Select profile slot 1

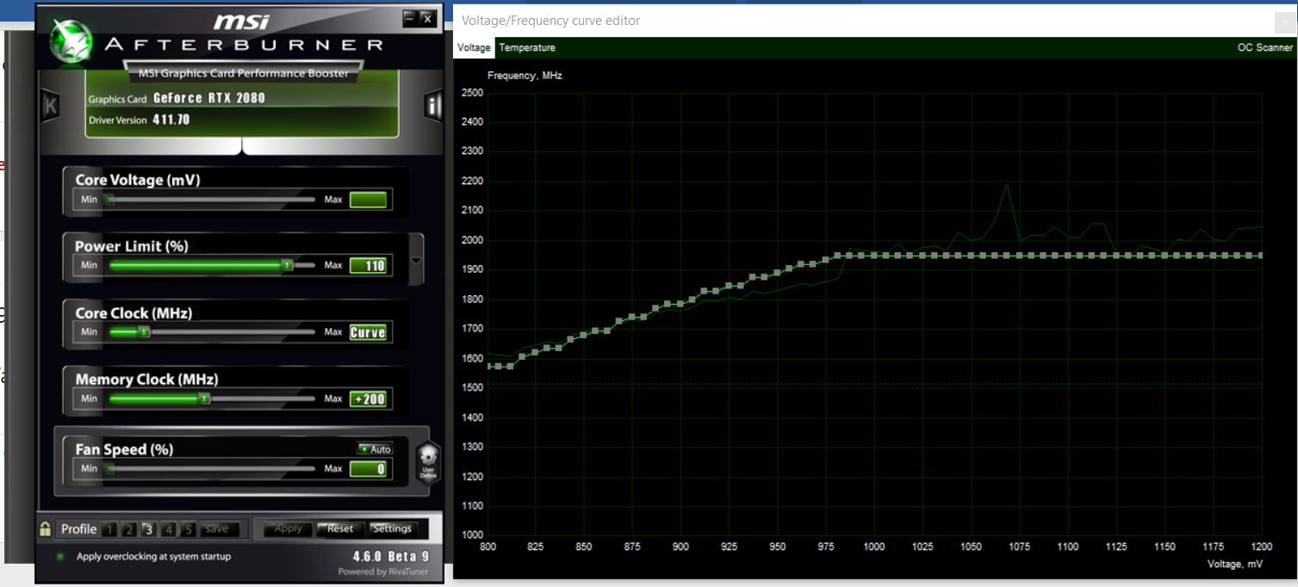point(110,529)
